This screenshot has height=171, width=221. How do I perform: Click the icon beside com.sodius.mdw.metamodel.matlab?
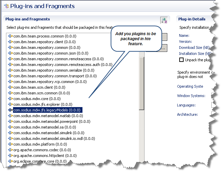coord(10,116)
